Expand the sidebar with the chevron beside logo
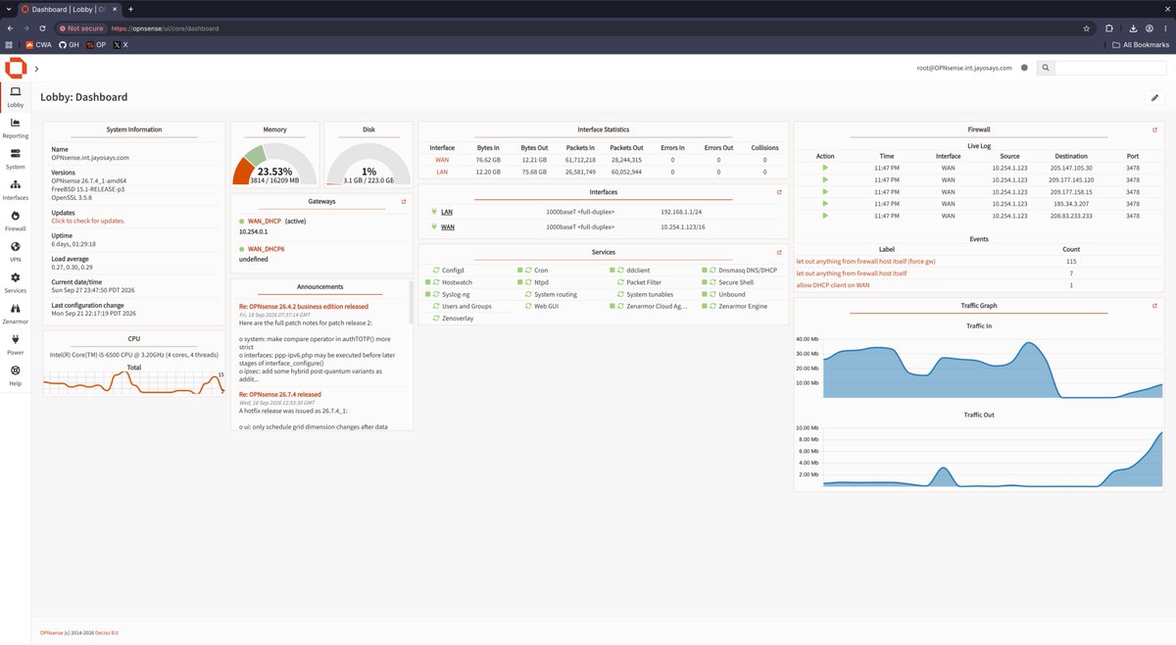This screenshot has width=1176, height=645. coord(36,69)
